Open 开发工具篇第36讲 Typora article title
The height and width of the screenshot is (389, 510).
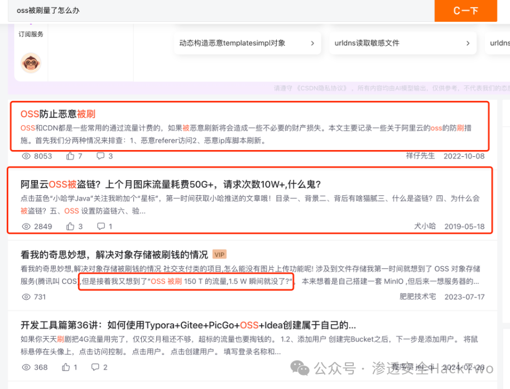(x=189, y=325)
